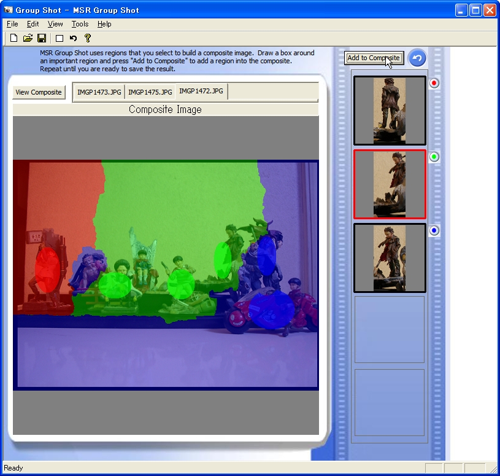This screenshot has height=476, width=500.
Task: Click the red ellipse in composite image
Action: pos(47,270)
